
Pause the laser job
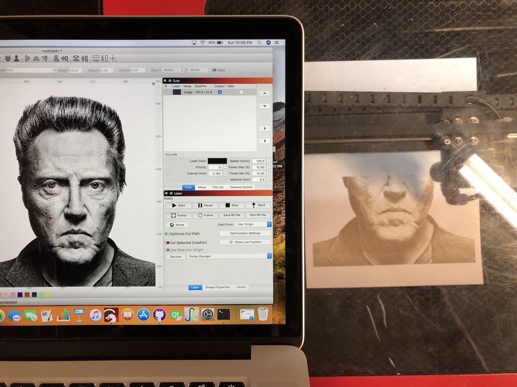pyautogui.click(x=205, y=205)
